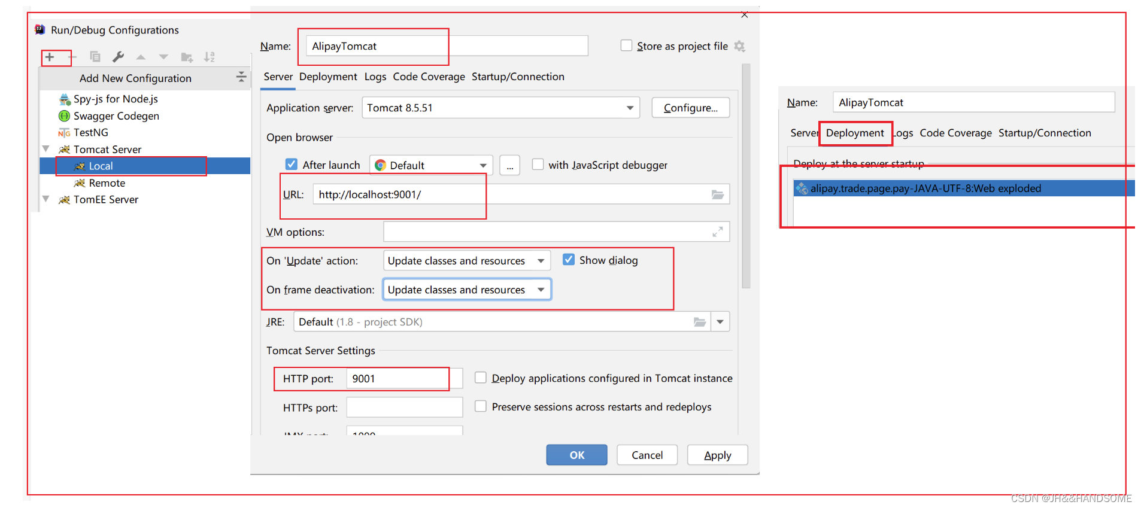This screenshot has height=508, width=1141.
Task: Open the browser Default dropdown
Action: coord(431,165)
